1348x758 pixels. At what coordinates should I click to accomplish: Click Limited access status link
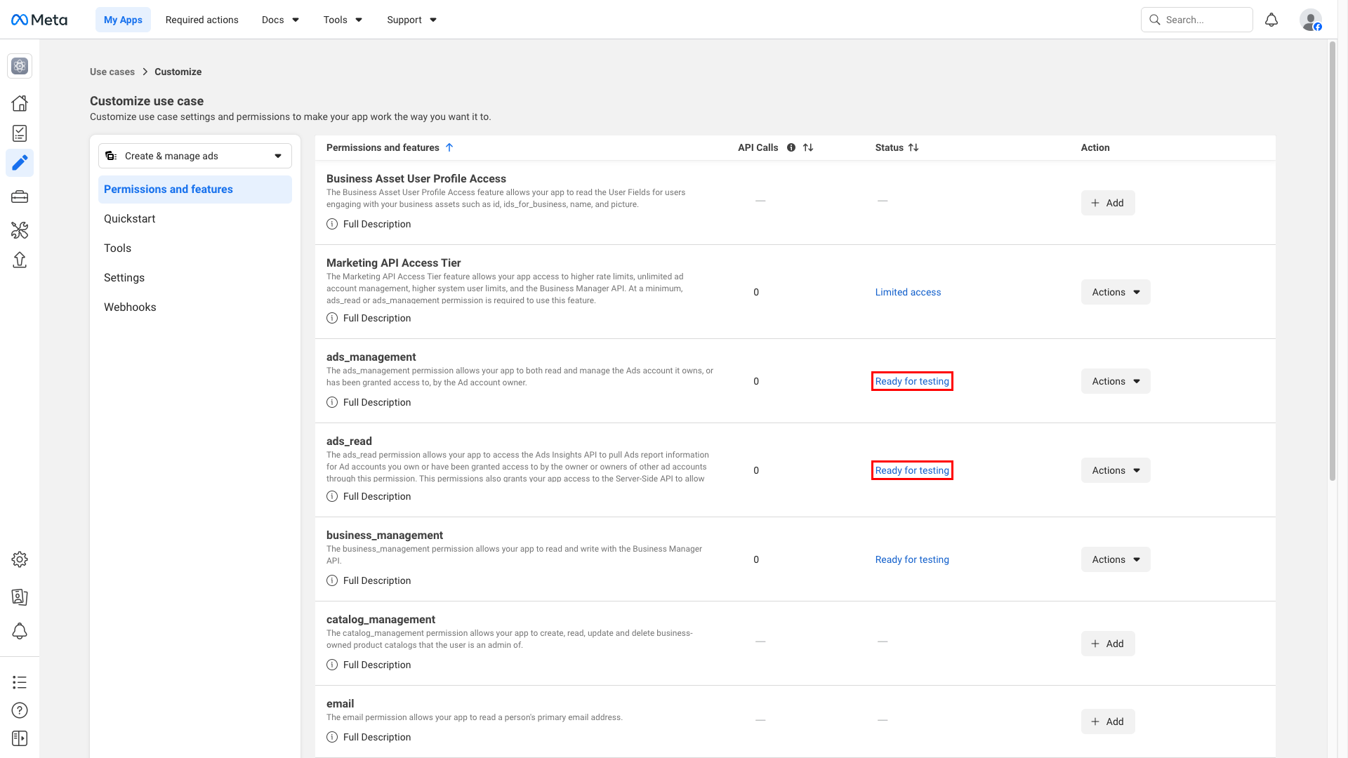coord(908,292)
